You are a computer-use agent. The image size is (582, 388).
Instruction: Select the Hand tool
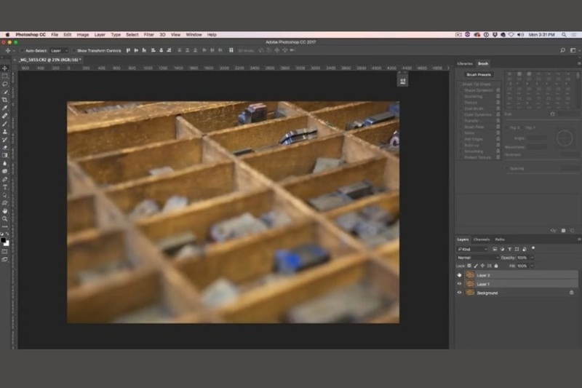coord(5,211)
